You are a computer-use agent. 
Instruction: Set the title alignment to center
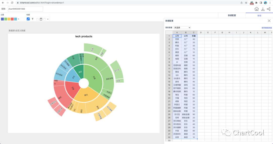(41, 19)
